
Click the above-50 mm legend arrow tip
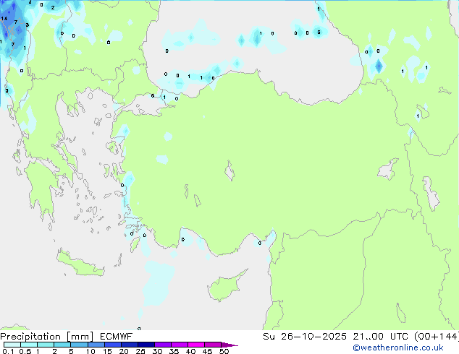point(230,345)
